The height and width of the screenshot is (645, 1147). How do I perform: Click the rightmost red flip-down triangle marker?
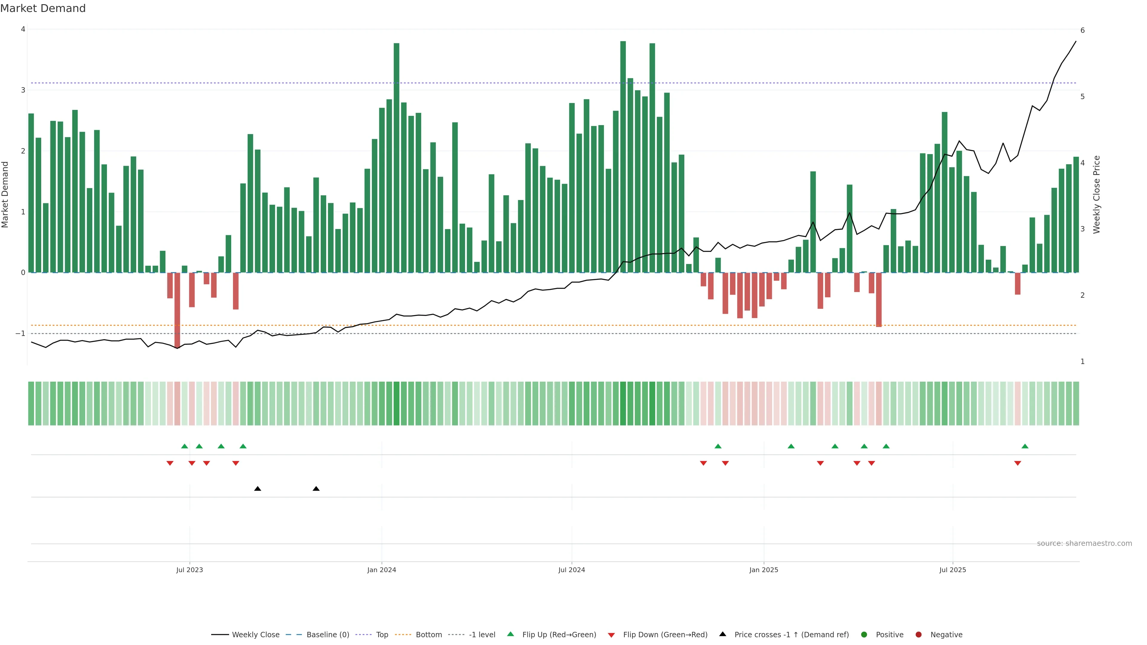[x=1017, y=463]
